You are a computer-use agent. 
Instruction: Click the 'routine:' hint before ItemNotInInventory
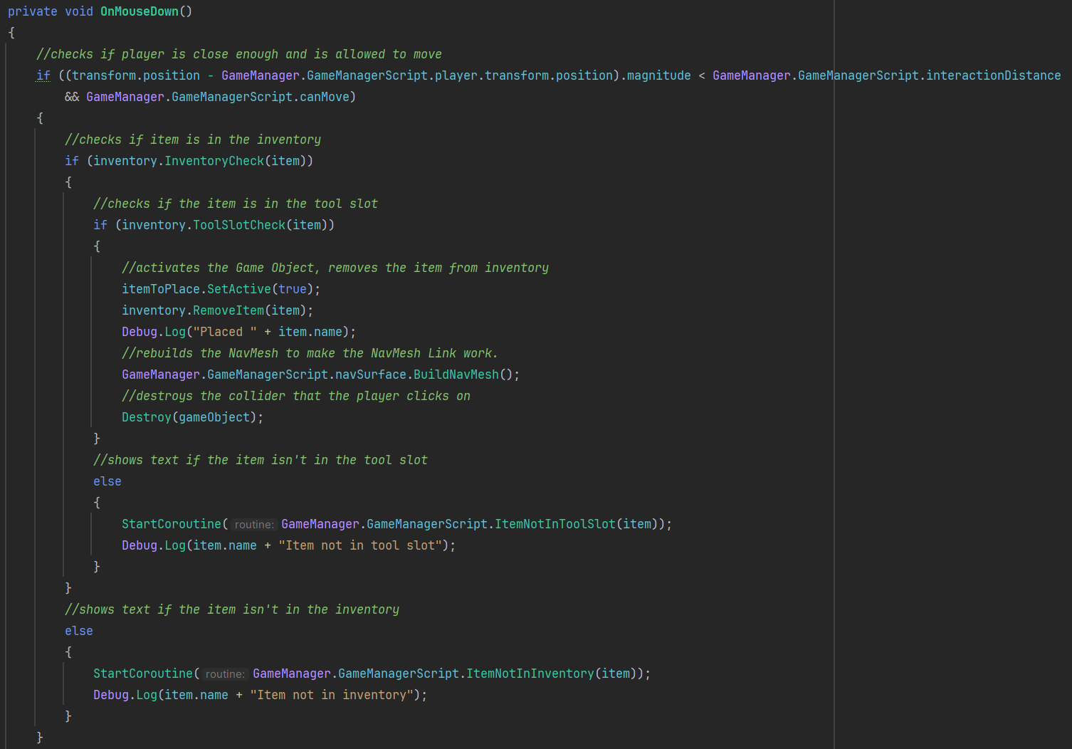(x=226, y=674)
